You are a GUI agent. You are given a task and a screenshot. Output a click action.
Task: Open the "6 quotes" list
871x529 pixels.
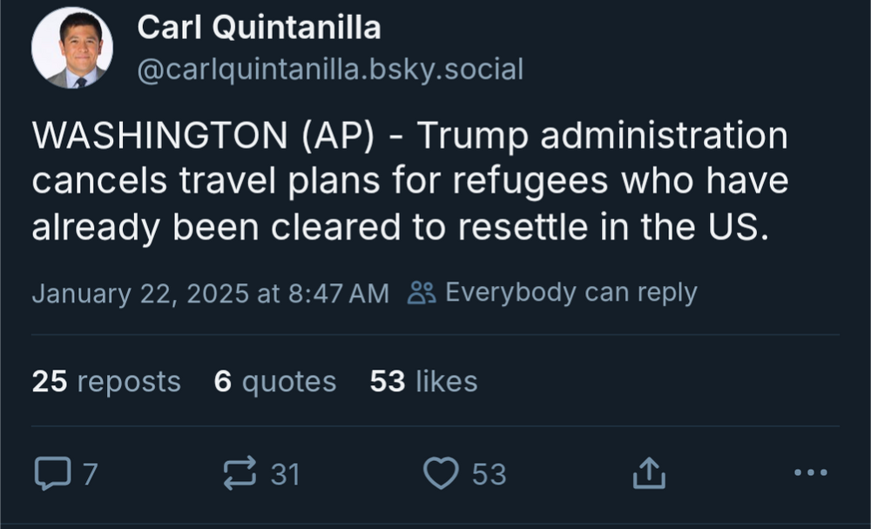(x=275, y=382)
